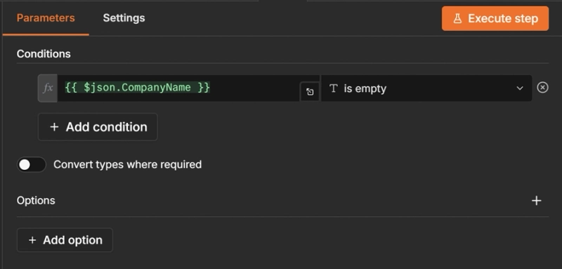This screenshot has width=562, height=269.
Task: Switch to the Parameters tab
Action: click(x=46, y=18)
